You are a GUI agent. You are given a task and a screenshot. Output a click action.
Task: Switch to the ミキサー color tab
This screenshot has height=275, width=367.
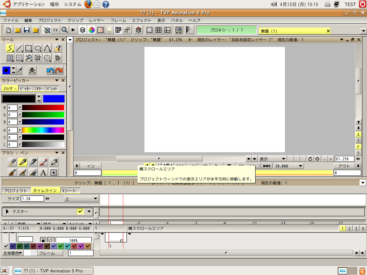(39, 88)
